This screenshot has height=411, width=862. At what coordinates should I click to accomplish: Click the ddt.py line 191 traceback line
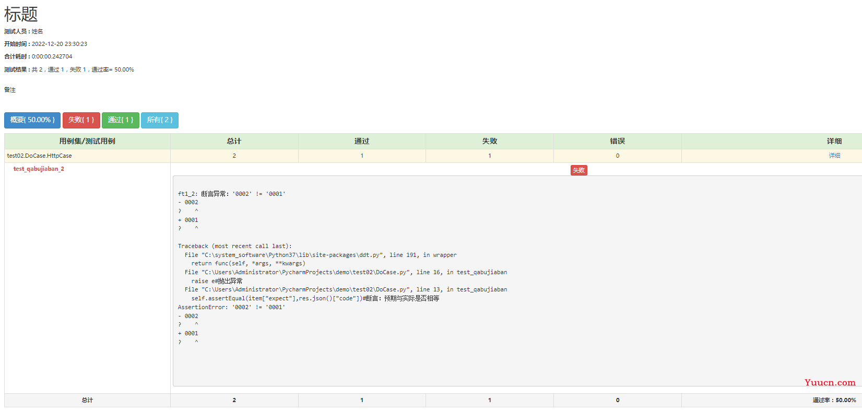coord(321,255)
